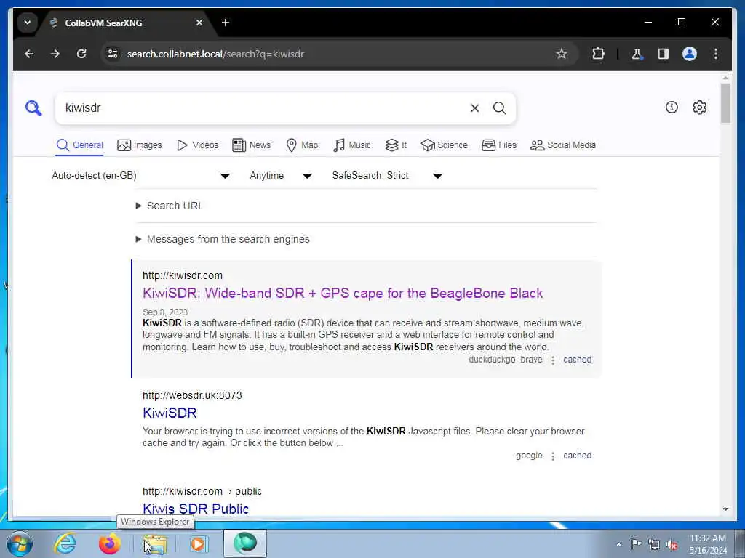Go forward in browser history
745x558 pixels.
point(55,54)
